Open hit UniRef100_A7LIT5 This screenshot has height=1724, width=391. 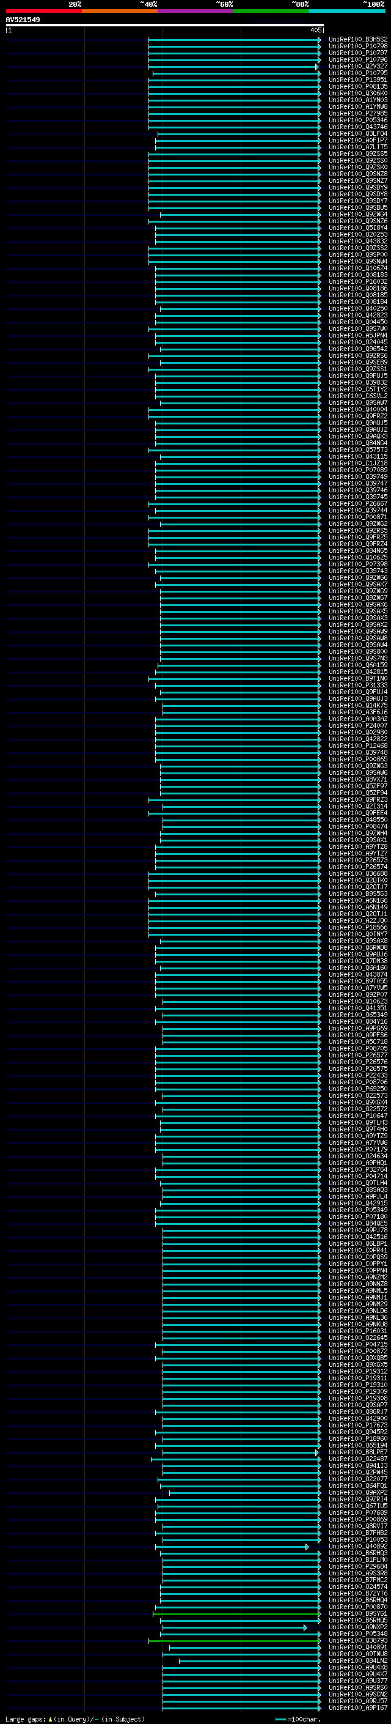[x=358, y=147]
